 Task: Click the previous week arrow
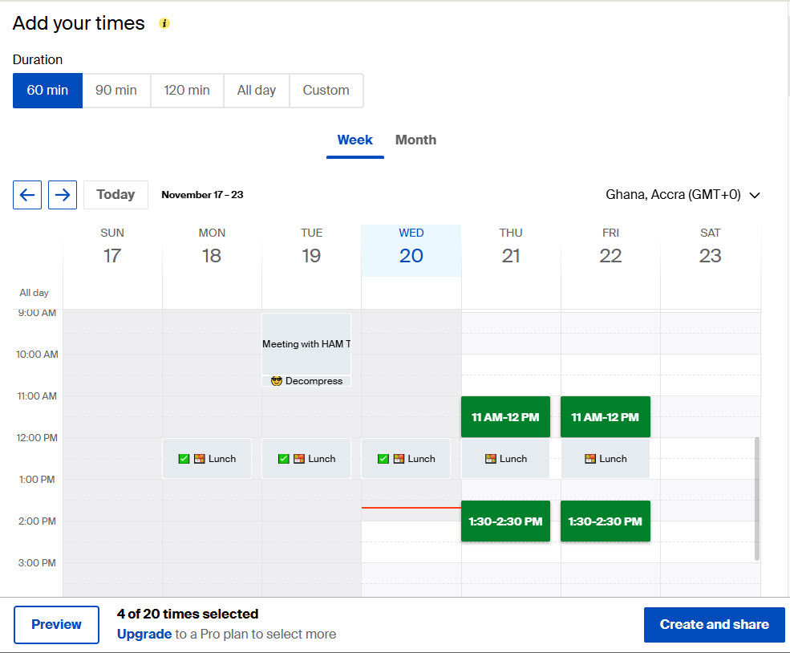pyautogui.click(x=26, y=194)
